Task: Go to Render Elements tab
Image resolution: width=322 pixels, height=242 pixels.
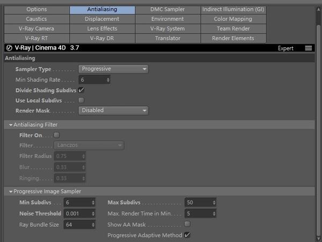Action: (x=233, y=38)
